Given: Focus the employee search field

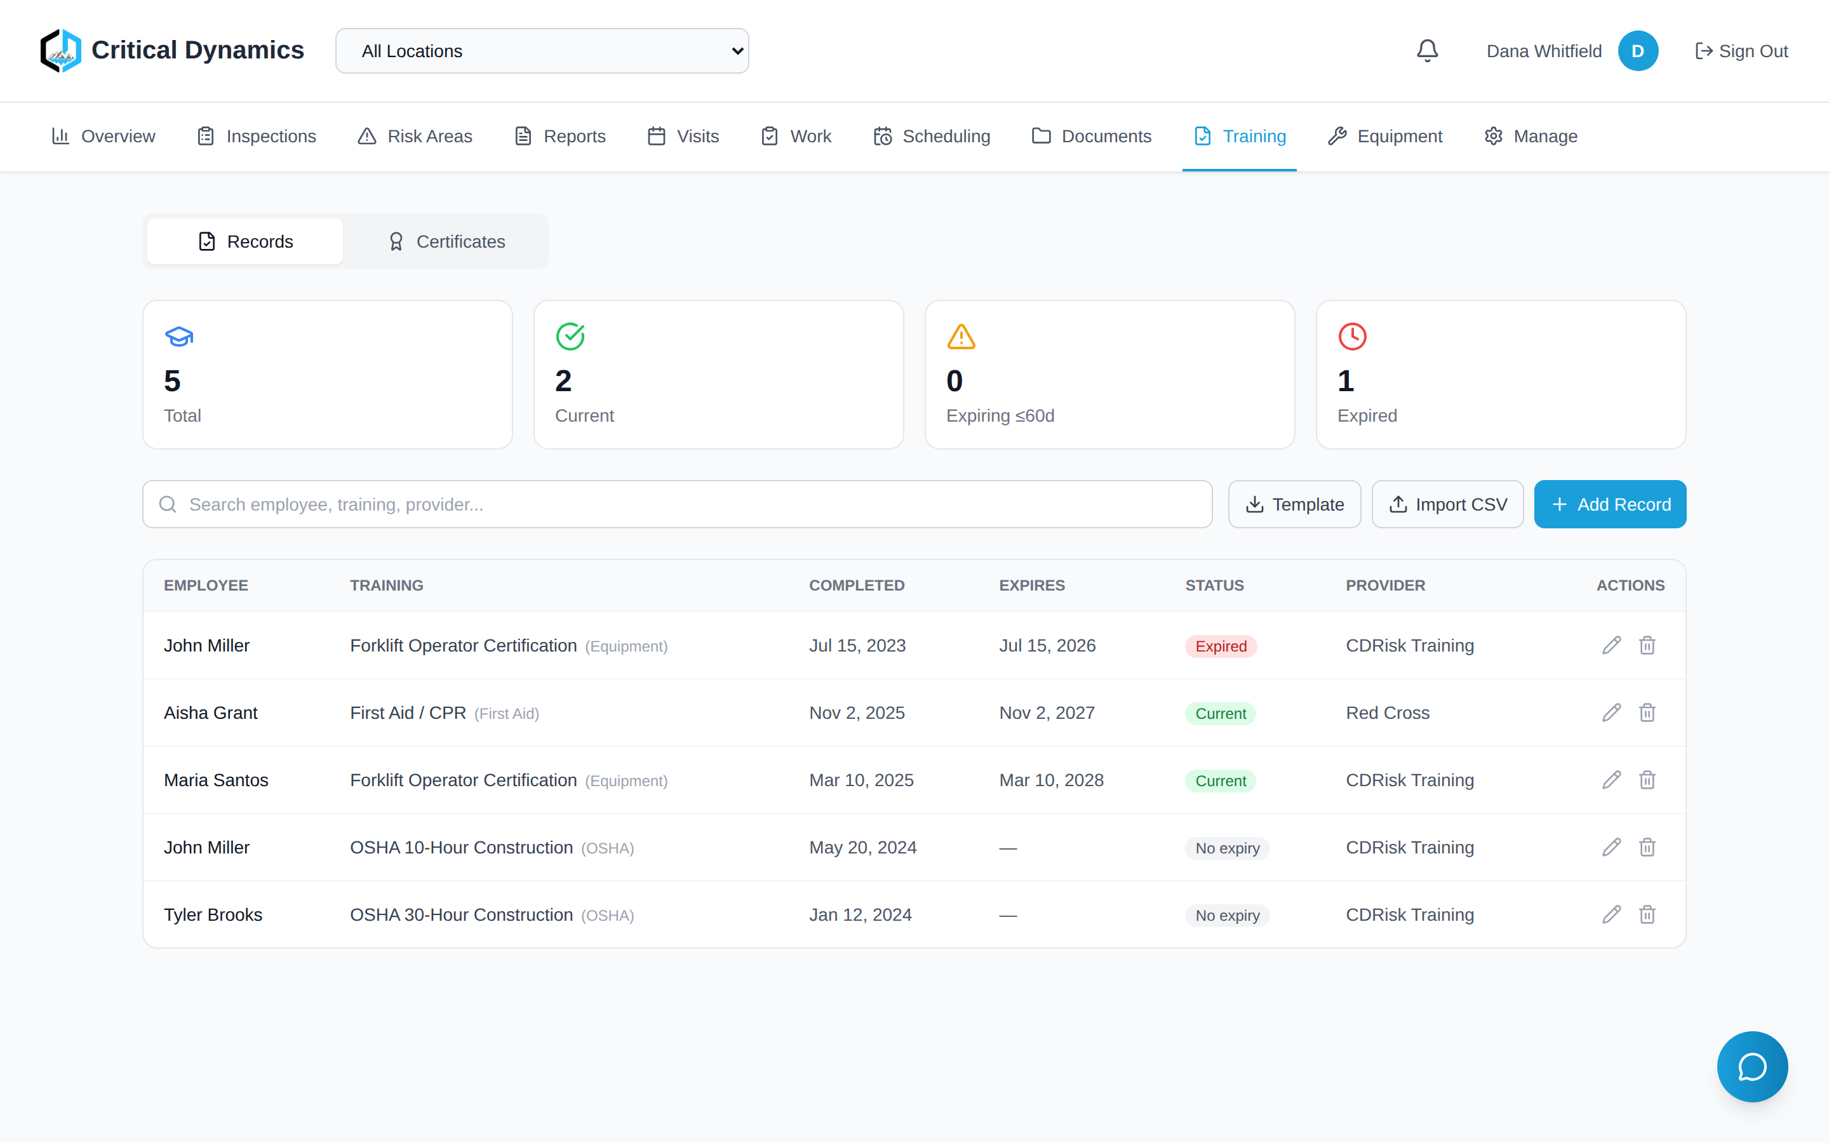Looking at the screenshot, I should [x=677, y=504].
